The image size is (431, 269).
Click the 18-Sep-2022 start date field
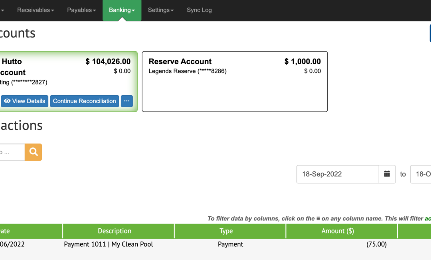337,174
